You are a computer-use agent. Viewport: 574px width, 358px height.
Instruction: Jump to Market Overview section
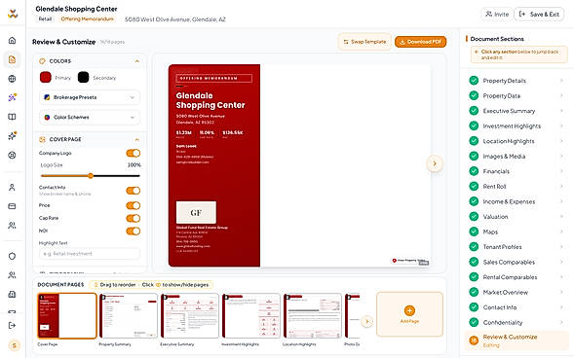click(x=517, y=292)
